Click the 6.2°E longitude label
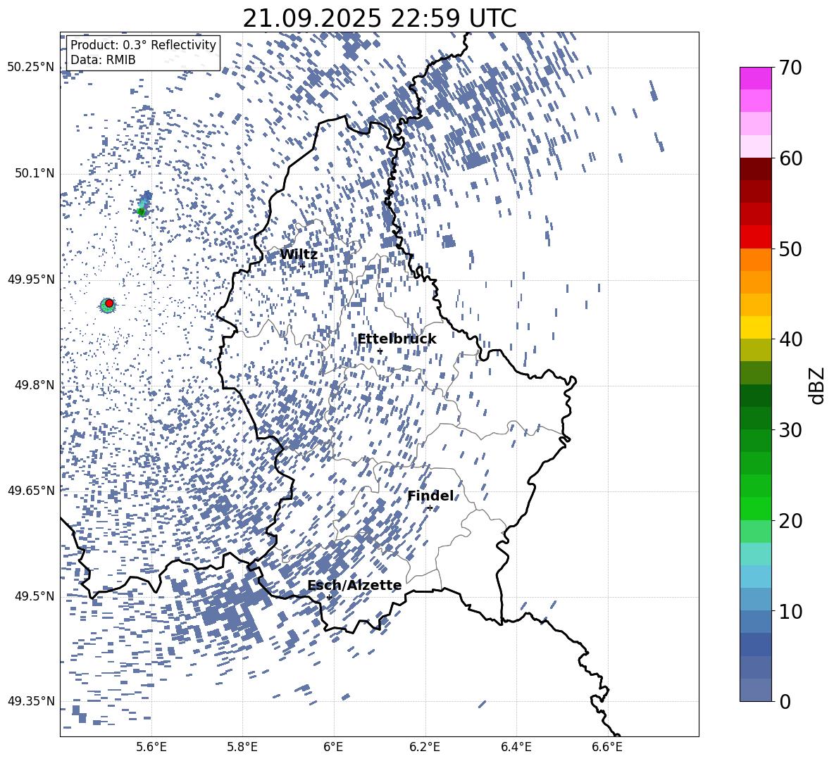Screen dimensions: 834x761 coord(425,747)
